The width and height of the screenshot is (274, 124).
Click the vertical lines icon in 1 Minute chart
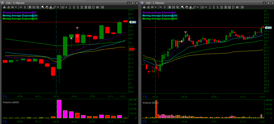(164, 7)
